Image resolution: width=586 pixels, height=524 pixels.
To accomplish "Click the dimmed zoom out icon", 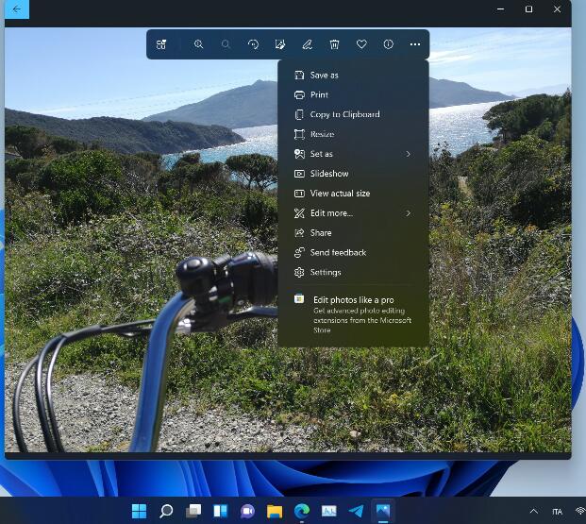I will [226, 44].
